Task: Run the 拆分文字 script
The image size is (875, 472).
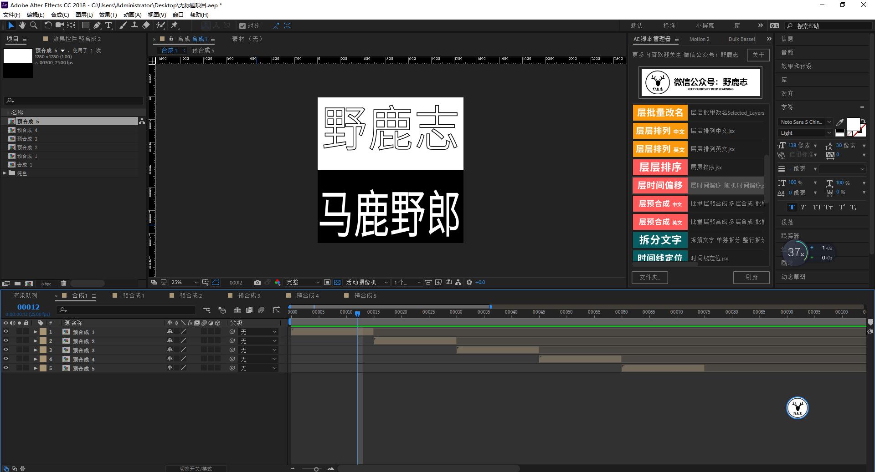Action: 659,240
